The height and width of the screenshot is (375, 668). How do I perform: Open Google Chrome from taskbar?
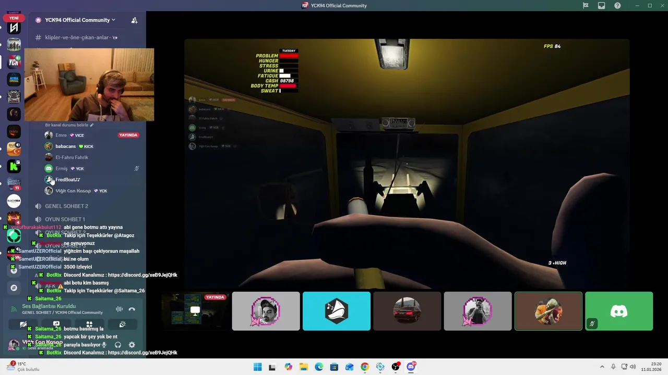(x=365, y=367)
